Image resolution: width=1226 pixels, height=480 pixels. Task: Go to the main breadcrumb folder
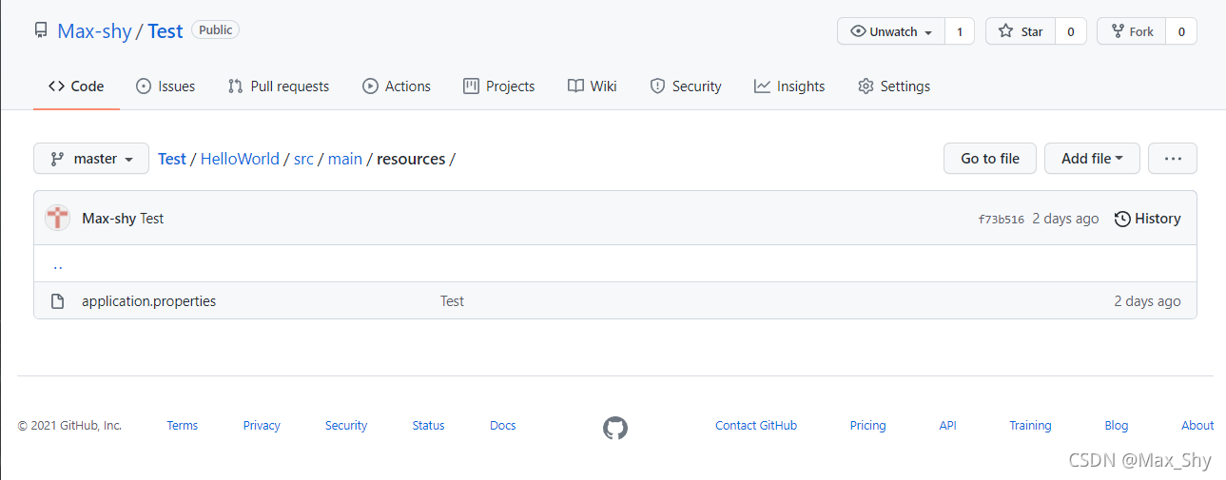click(x=345, y=159)
